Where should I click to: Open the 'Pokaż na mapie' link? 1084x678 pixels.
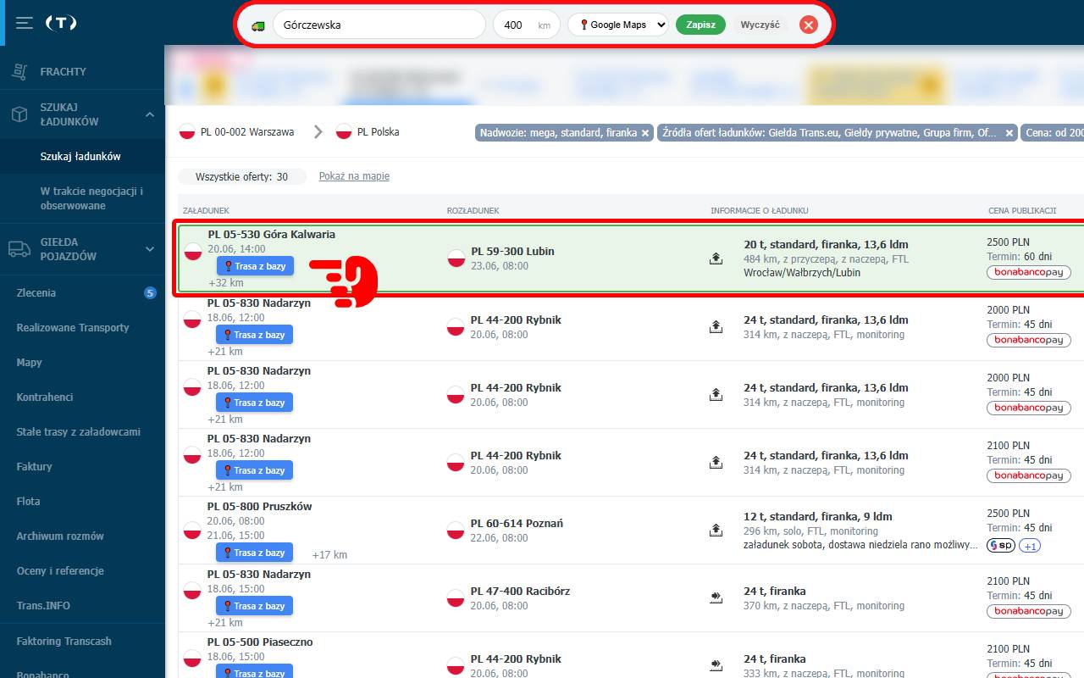click(x=354, y=176)
